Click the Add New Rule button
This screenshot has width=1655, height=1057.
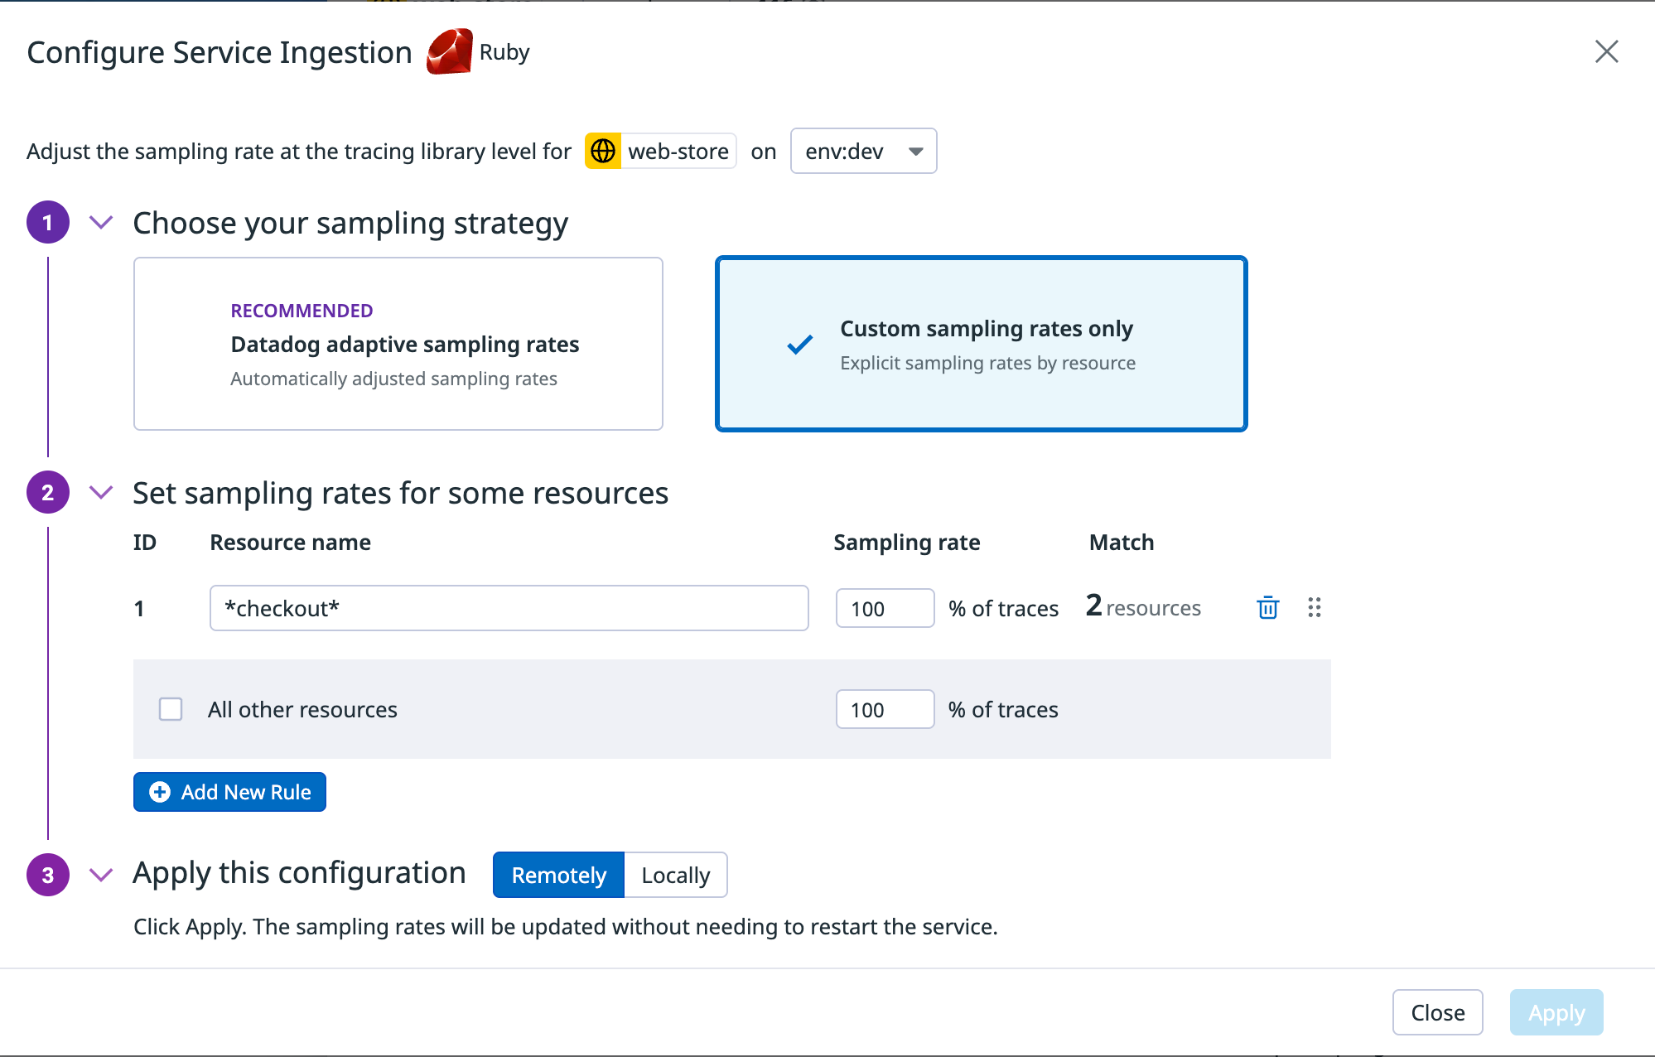(229, 792)
